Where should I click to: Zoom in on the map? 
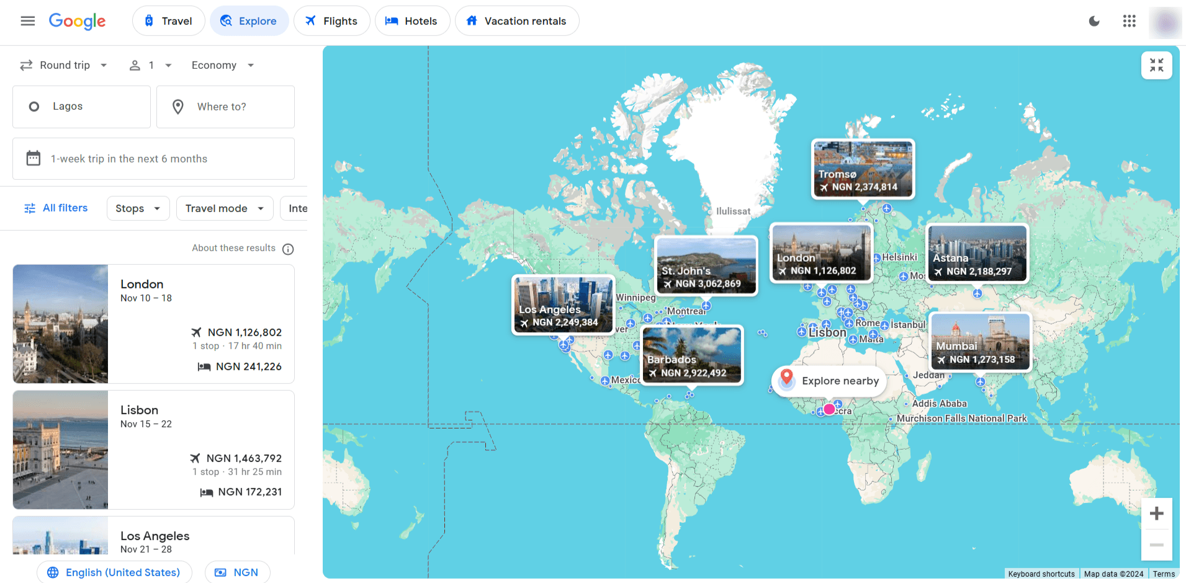click(x=1156, y=514)
